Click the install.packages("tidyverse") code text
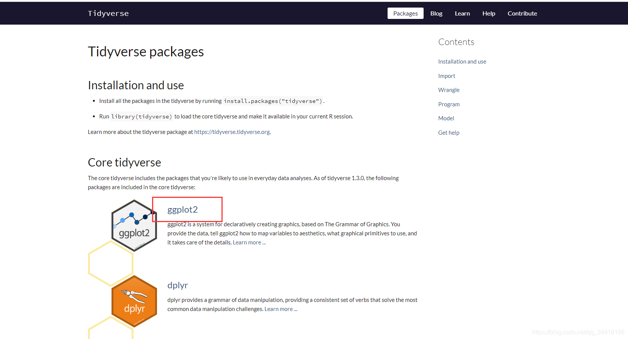This screenshot has height=339, width=628. (273, 101)
